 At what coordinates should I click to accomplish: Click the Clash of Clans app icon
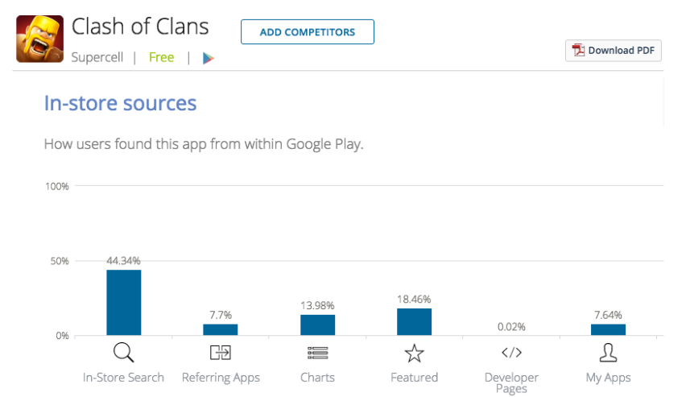[x=39, y=39]
